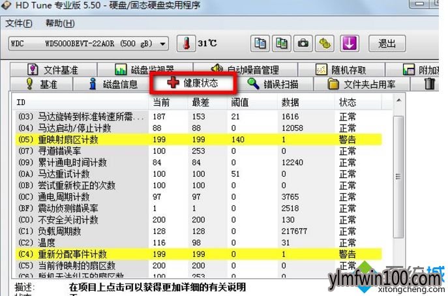Select the 健康状态 health tab

coord(193,83)
